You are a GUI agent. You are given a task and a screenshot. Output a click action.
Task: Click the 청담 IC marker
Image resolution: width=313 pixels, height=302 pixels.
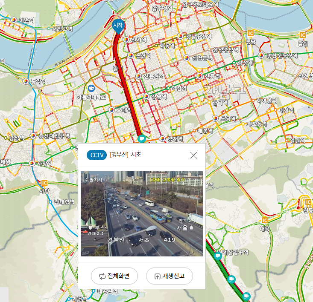pos(251,33)
